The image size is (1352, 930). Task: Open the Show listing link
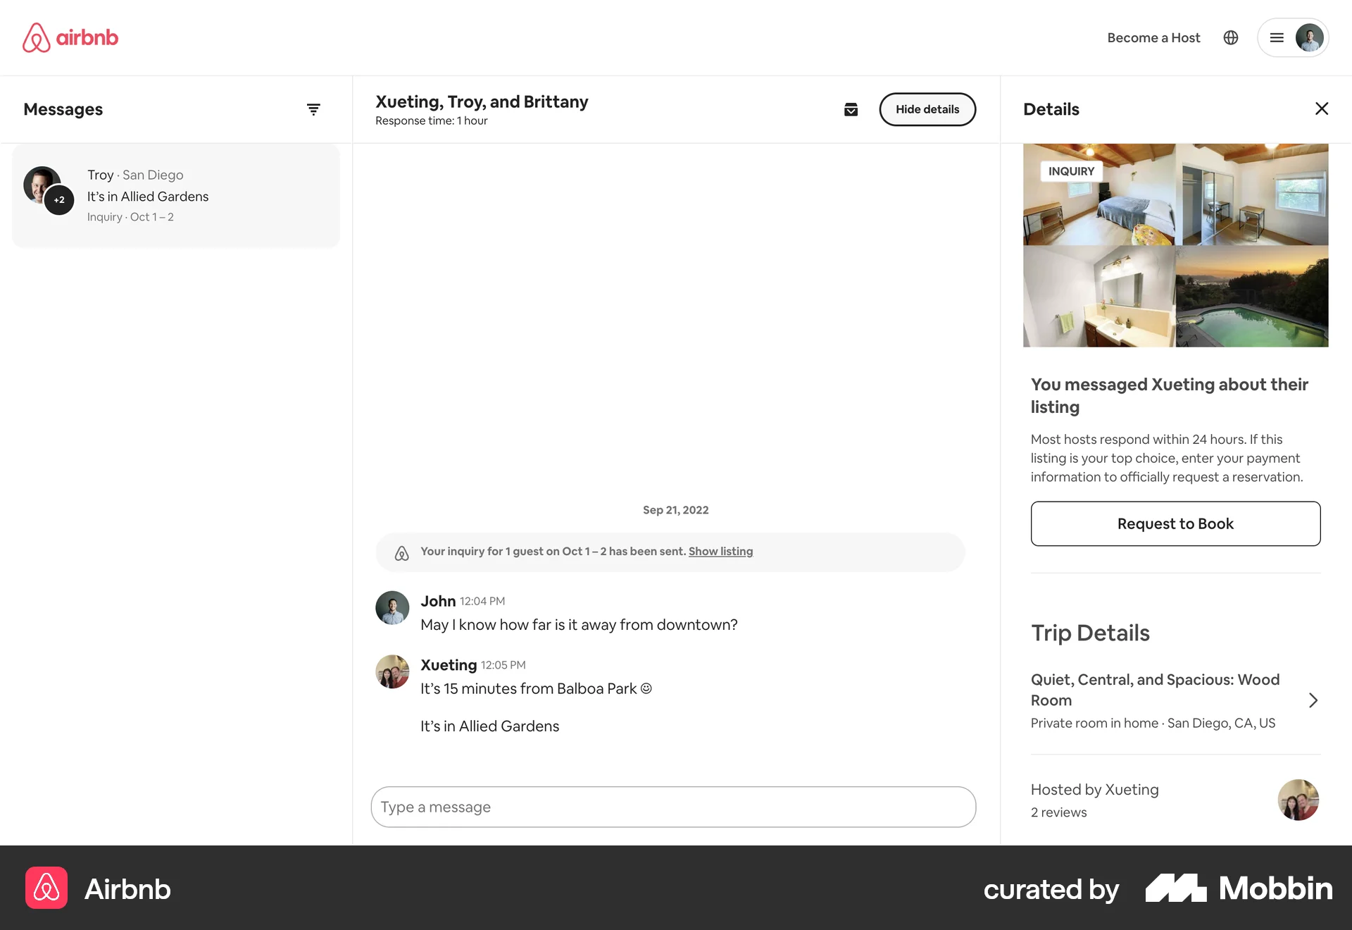[x=720, y=551]
